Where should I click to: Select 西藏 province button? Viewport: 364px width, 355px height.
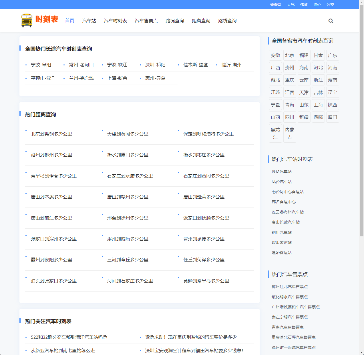(x=318, y=117)
